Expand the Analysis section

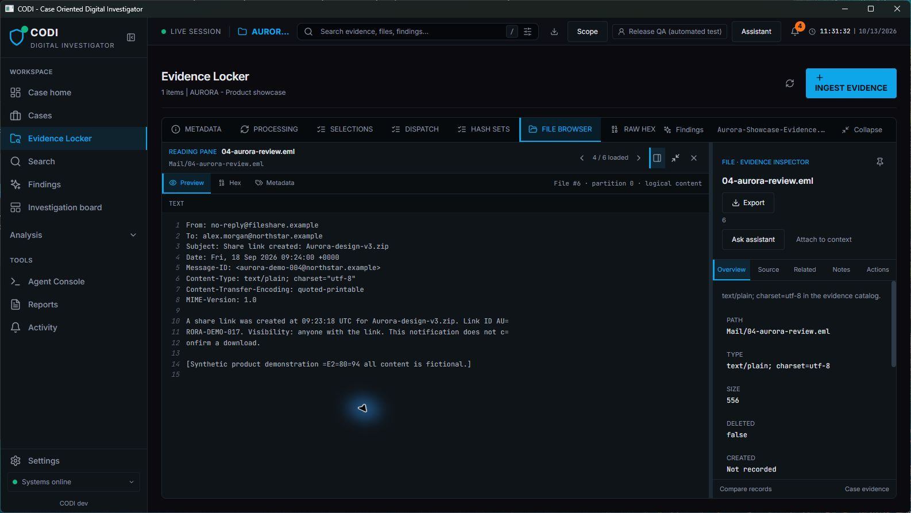[x=74, y=235]
